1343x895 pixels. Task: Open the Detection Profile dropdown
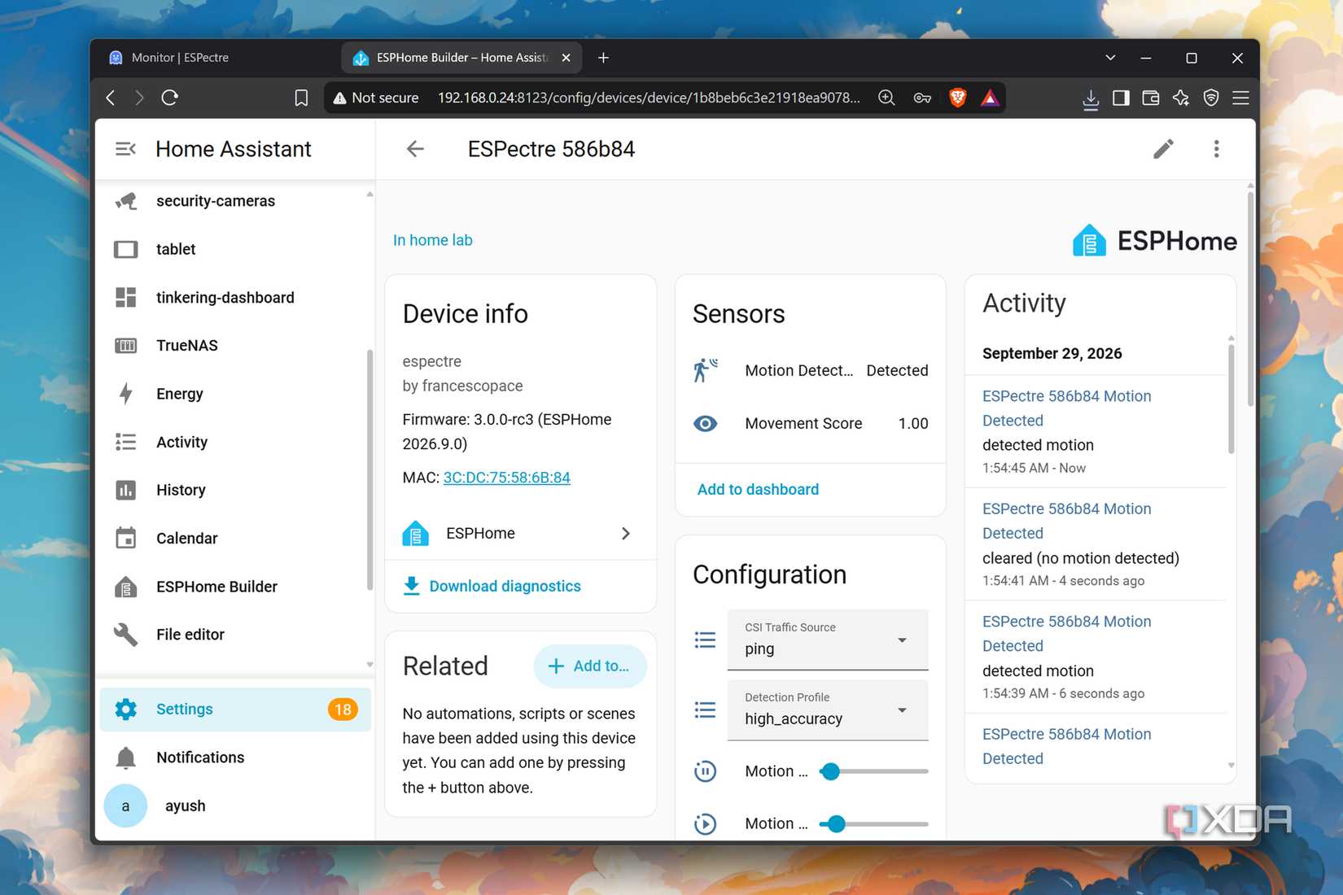click(828, 709)
